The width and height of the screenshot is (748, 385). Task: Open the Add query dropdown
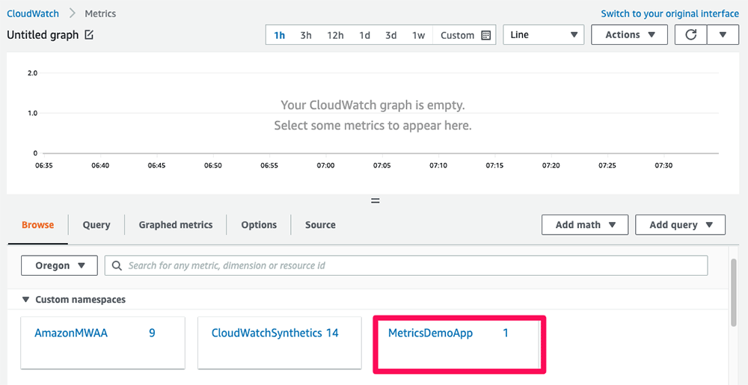680,225
